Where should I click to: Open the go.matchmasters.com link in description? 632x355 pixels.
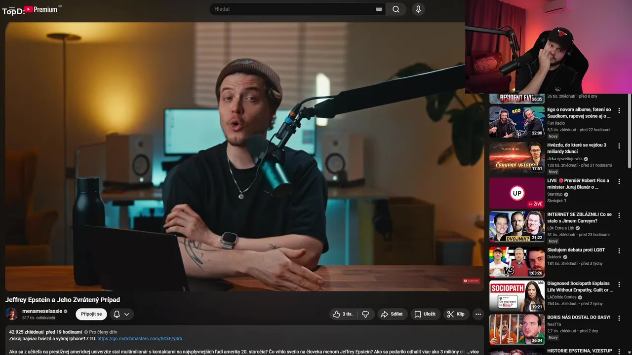(x=142, y=339)
